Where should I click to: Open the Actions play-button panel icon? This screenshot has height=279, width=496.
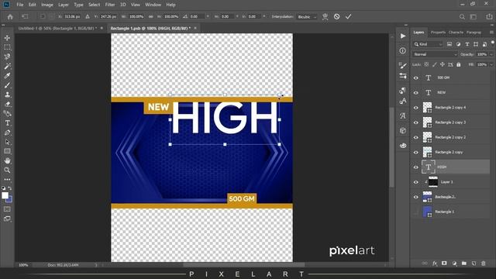click(x=403, y=36)
